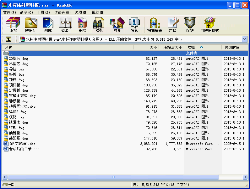Image resolution: width=250 pixels, height=189 pixels.
Task: Click the 删除 (Delete) toolbar icon
Action: click(x=82, y=25)
